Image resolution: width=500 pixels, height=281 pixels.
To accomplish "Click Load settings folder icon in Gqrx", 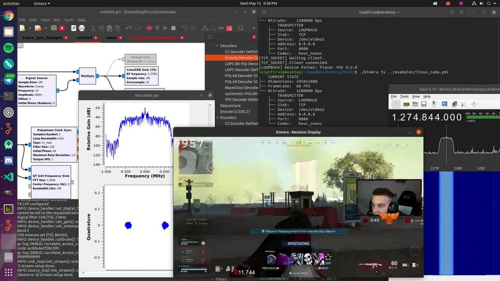I will (x=415, y=104).
